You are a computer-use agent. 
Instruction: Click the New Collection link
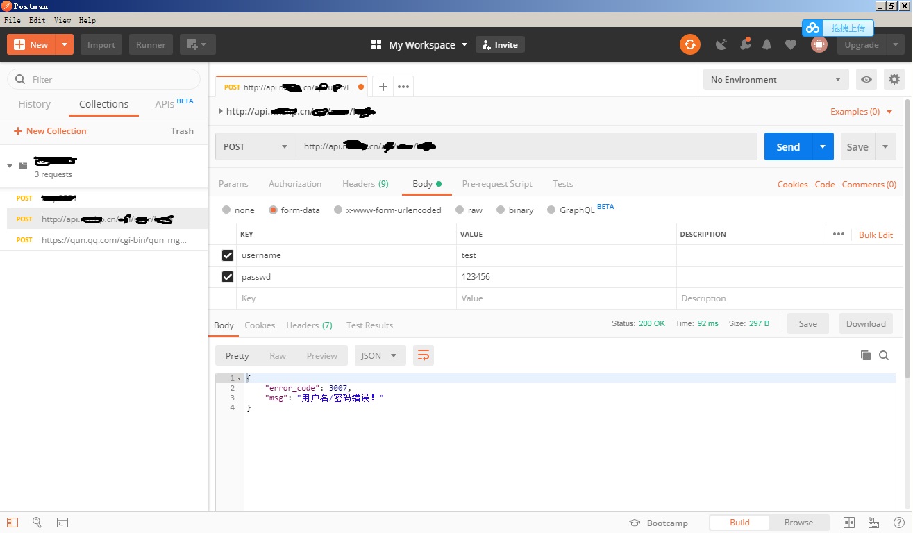click(x=50, y=130)
